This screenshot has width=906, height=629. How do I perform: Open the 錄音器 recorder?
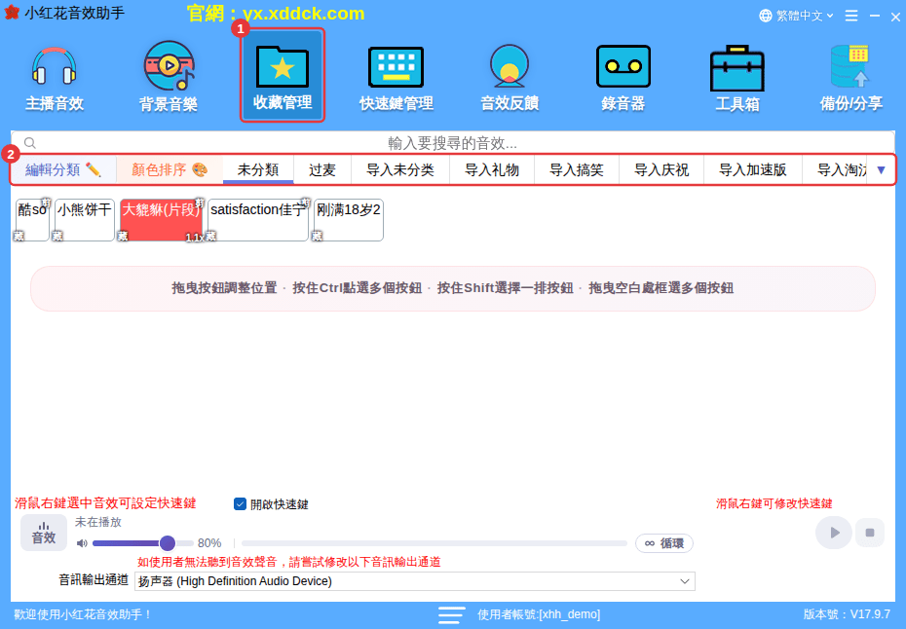pos(623,78)
